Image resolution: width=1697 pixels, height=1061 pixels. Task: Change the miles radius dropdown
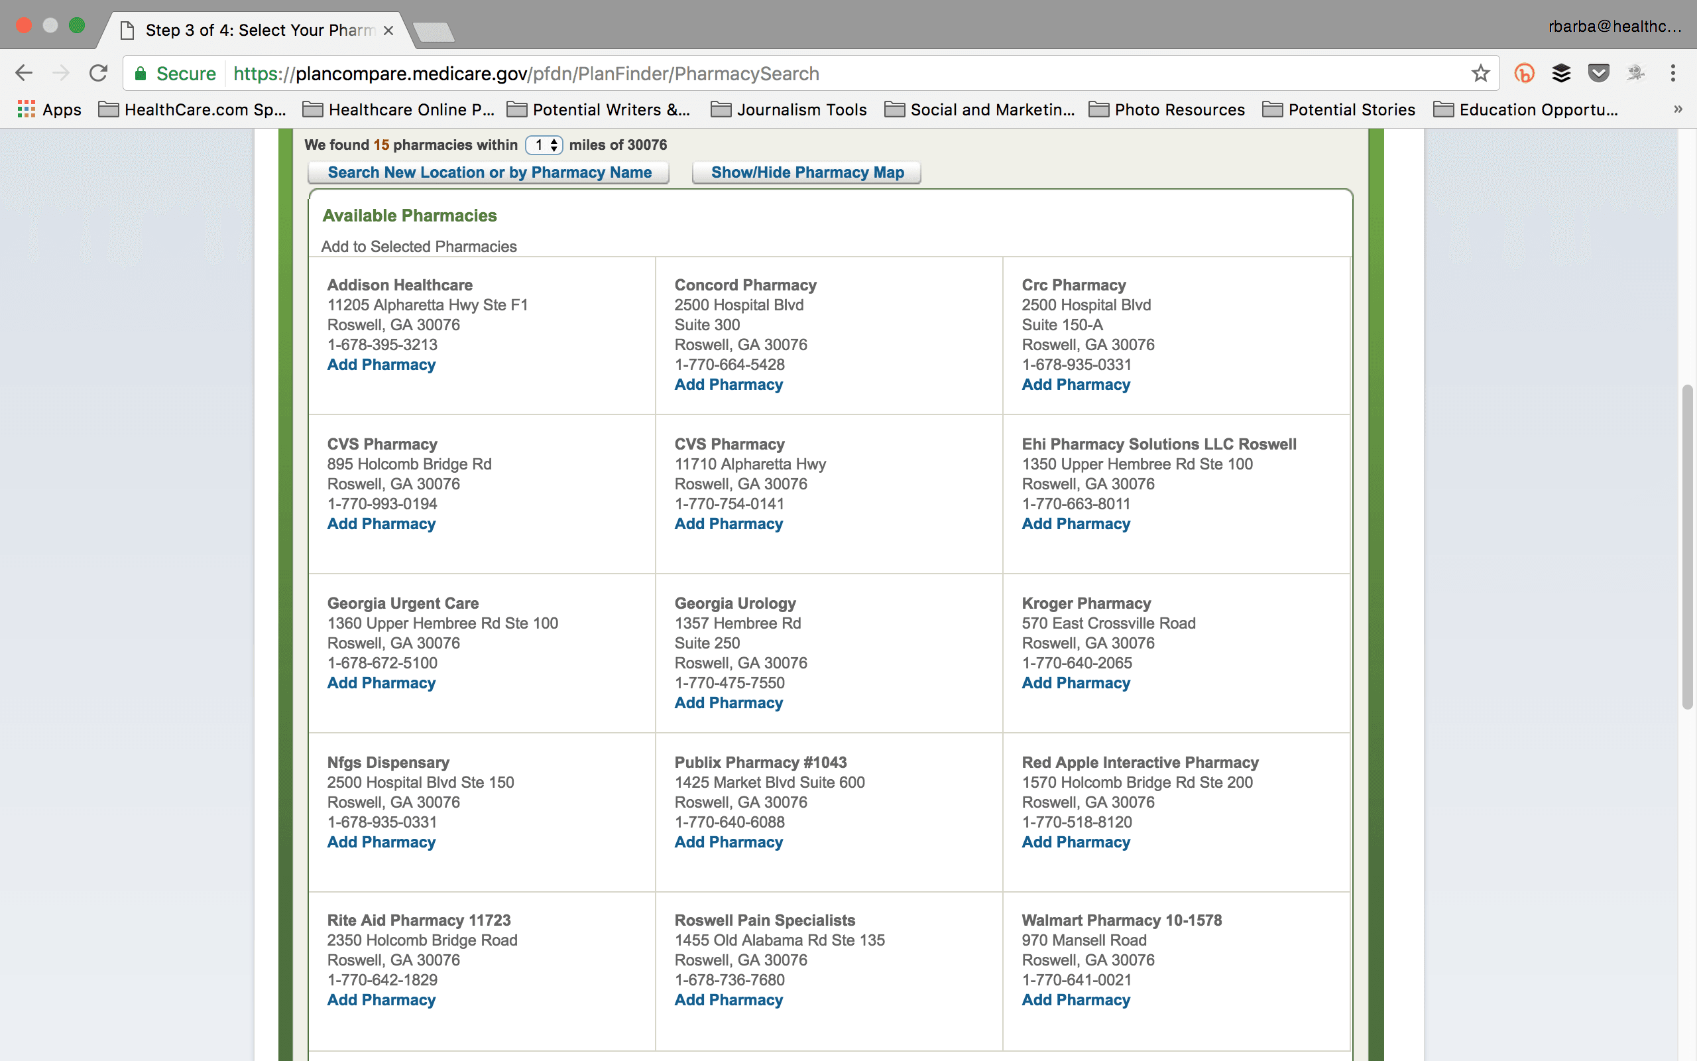(544, 145)
